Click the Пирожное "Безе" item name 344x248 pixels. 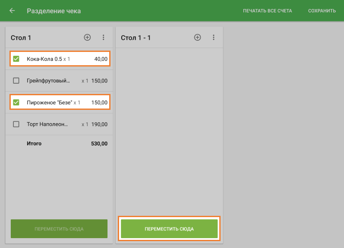pos(49,103)
